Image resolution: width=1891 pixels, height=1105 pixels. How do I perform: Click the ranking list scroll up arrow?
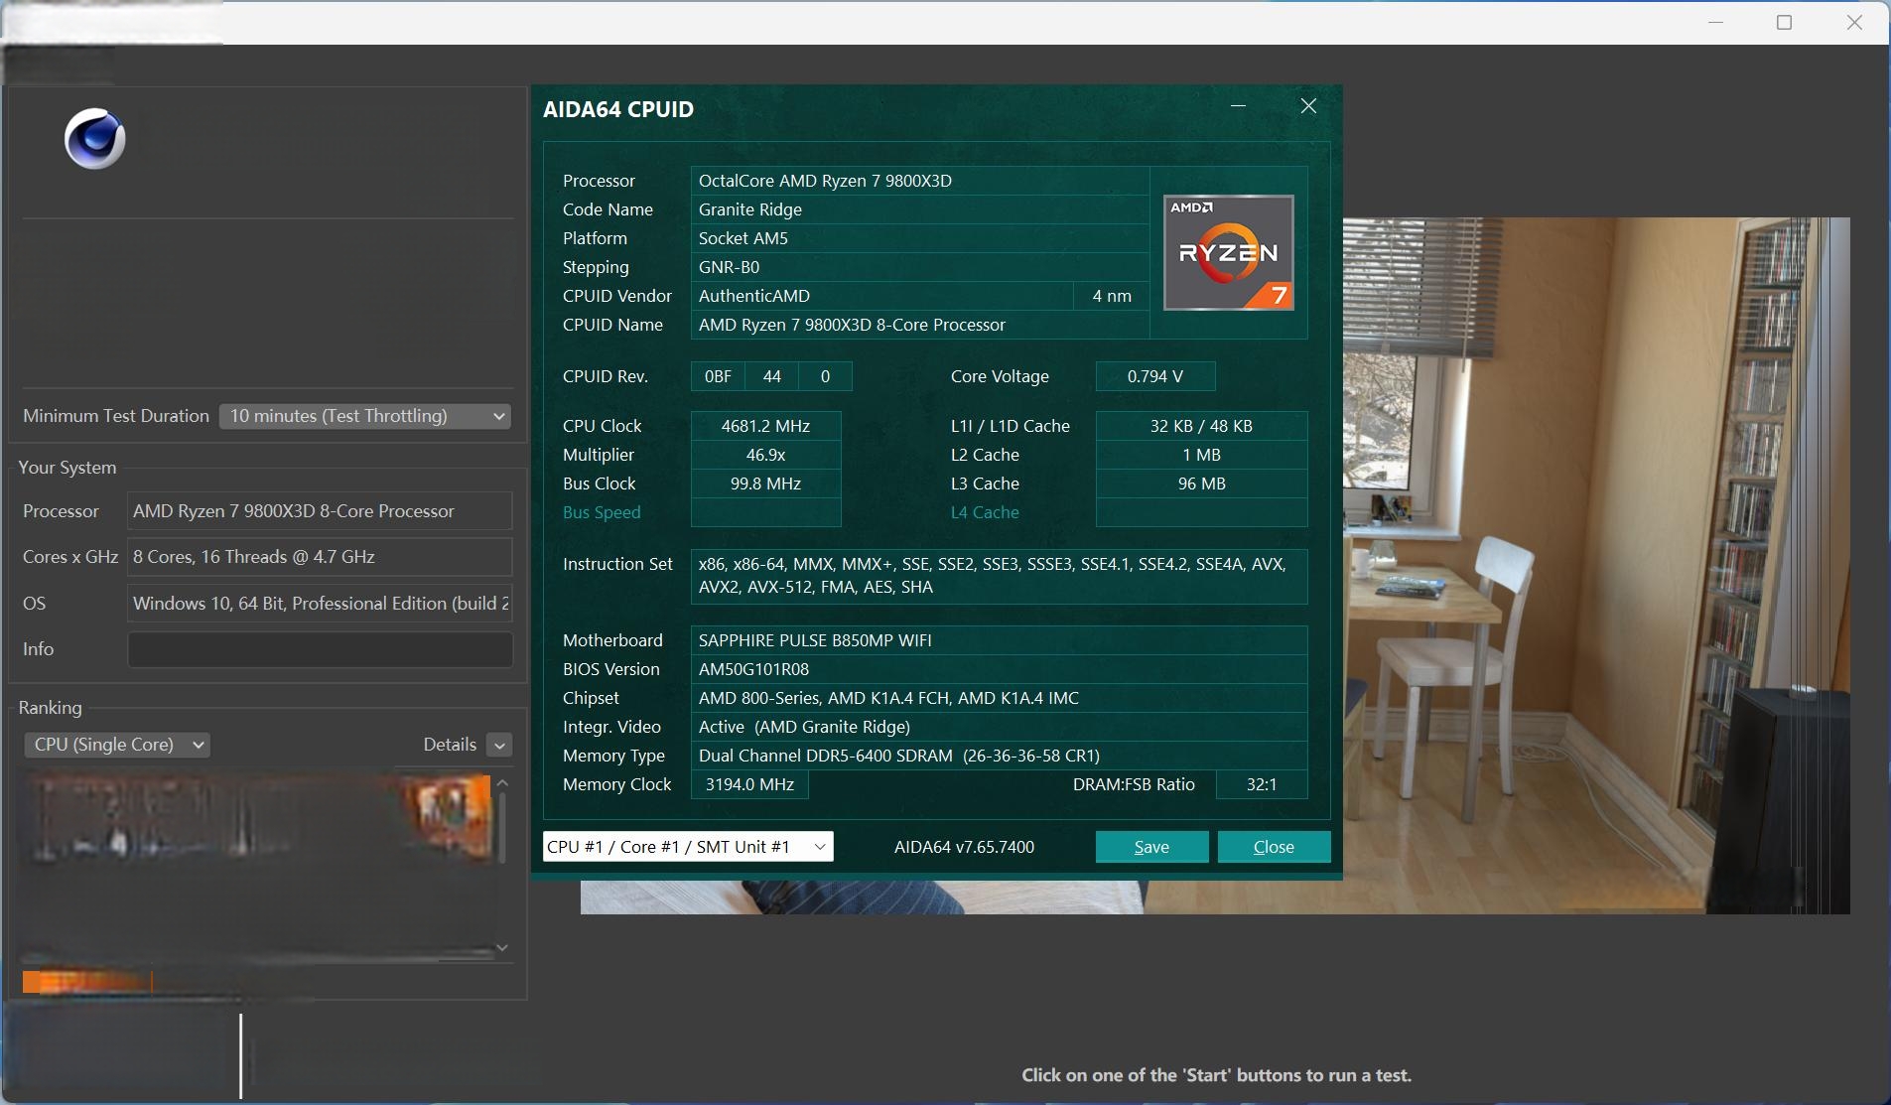coord(502,783)
